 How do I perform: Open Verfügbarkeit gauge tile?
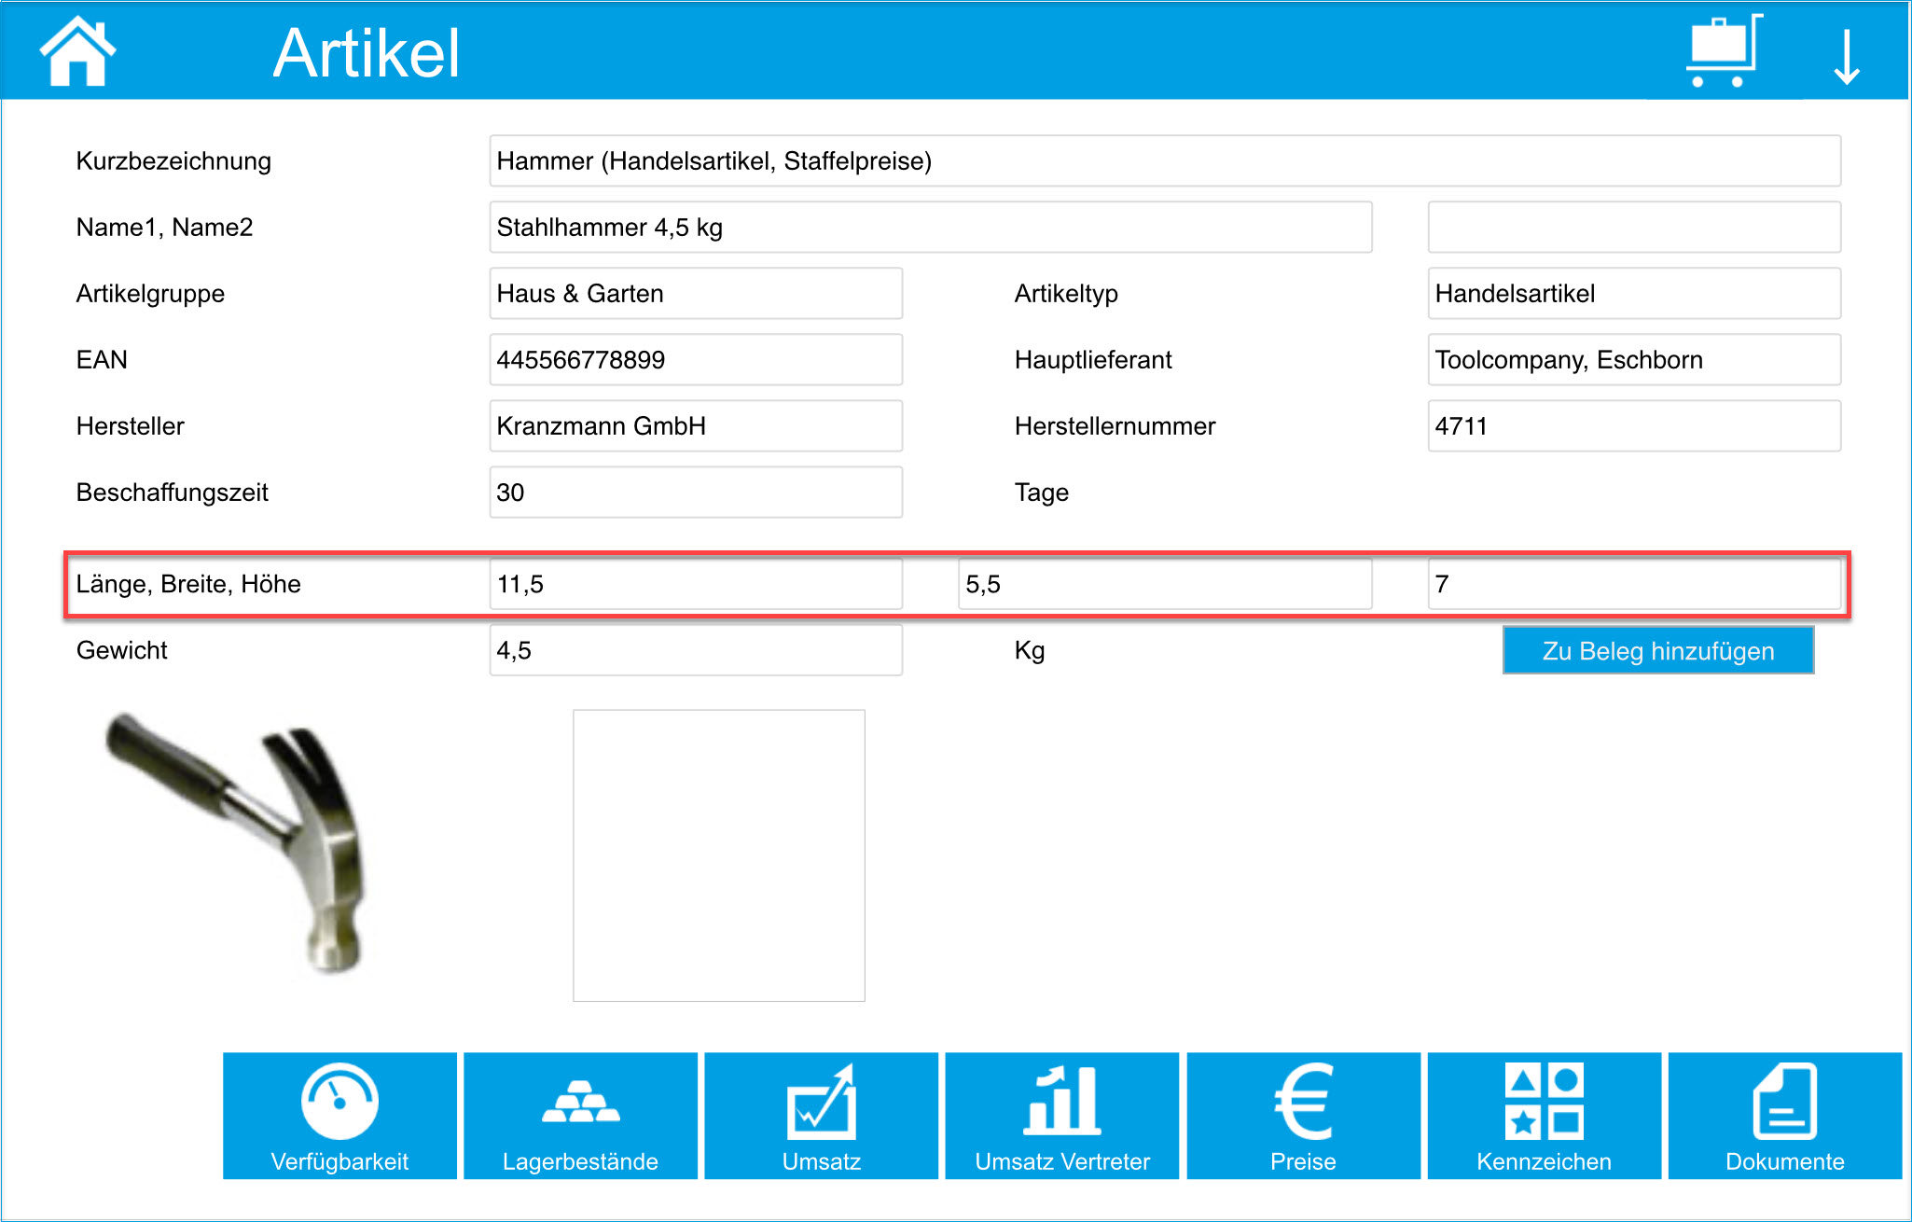point(339,1115)
